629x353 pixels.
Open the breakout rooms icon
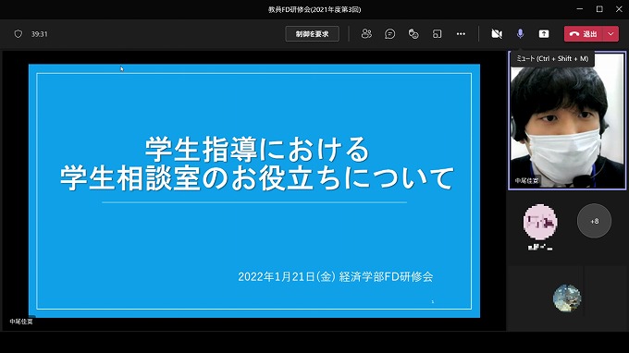437,34
